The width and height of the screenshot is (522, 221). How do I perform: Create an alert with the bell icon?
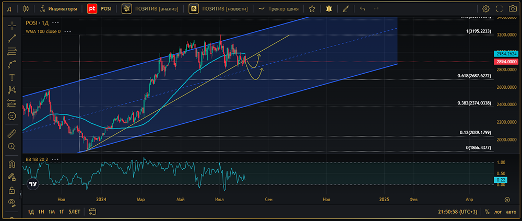coord(328,9)
